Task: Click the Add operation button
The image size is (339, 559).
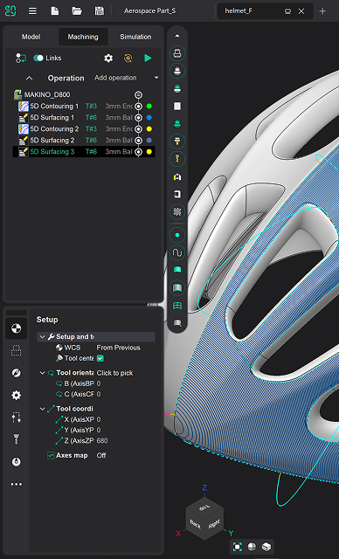Action: [x=115, y=78]
